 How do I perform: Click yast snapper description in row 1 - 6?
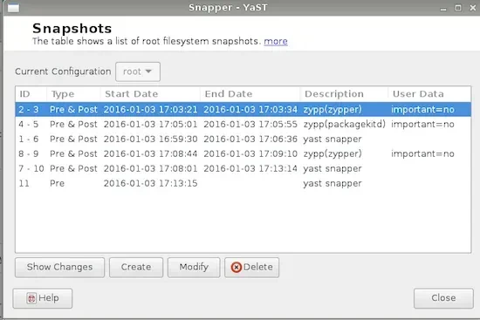tap(333, 140)
